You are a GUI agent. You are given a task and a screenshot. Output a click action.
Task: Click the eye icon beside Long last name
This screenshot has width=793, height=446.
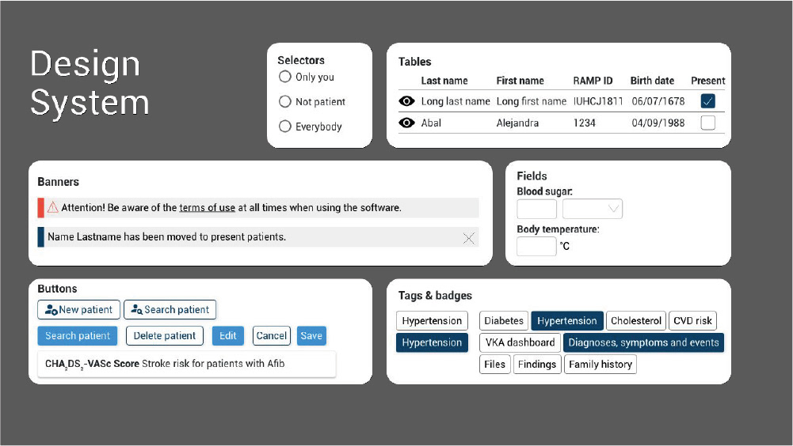pyautogui.click(x=406, y=101)
